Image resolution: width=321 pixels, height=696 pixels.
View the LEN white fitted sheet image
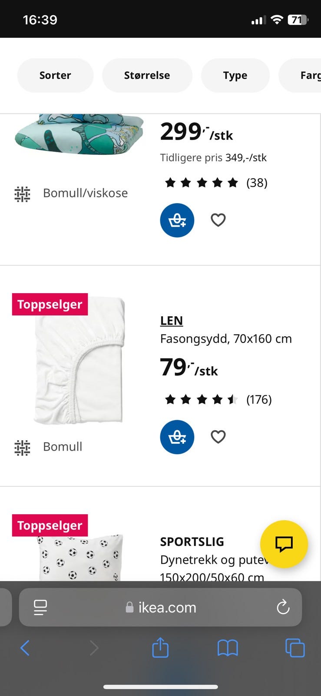coord(79,361)
